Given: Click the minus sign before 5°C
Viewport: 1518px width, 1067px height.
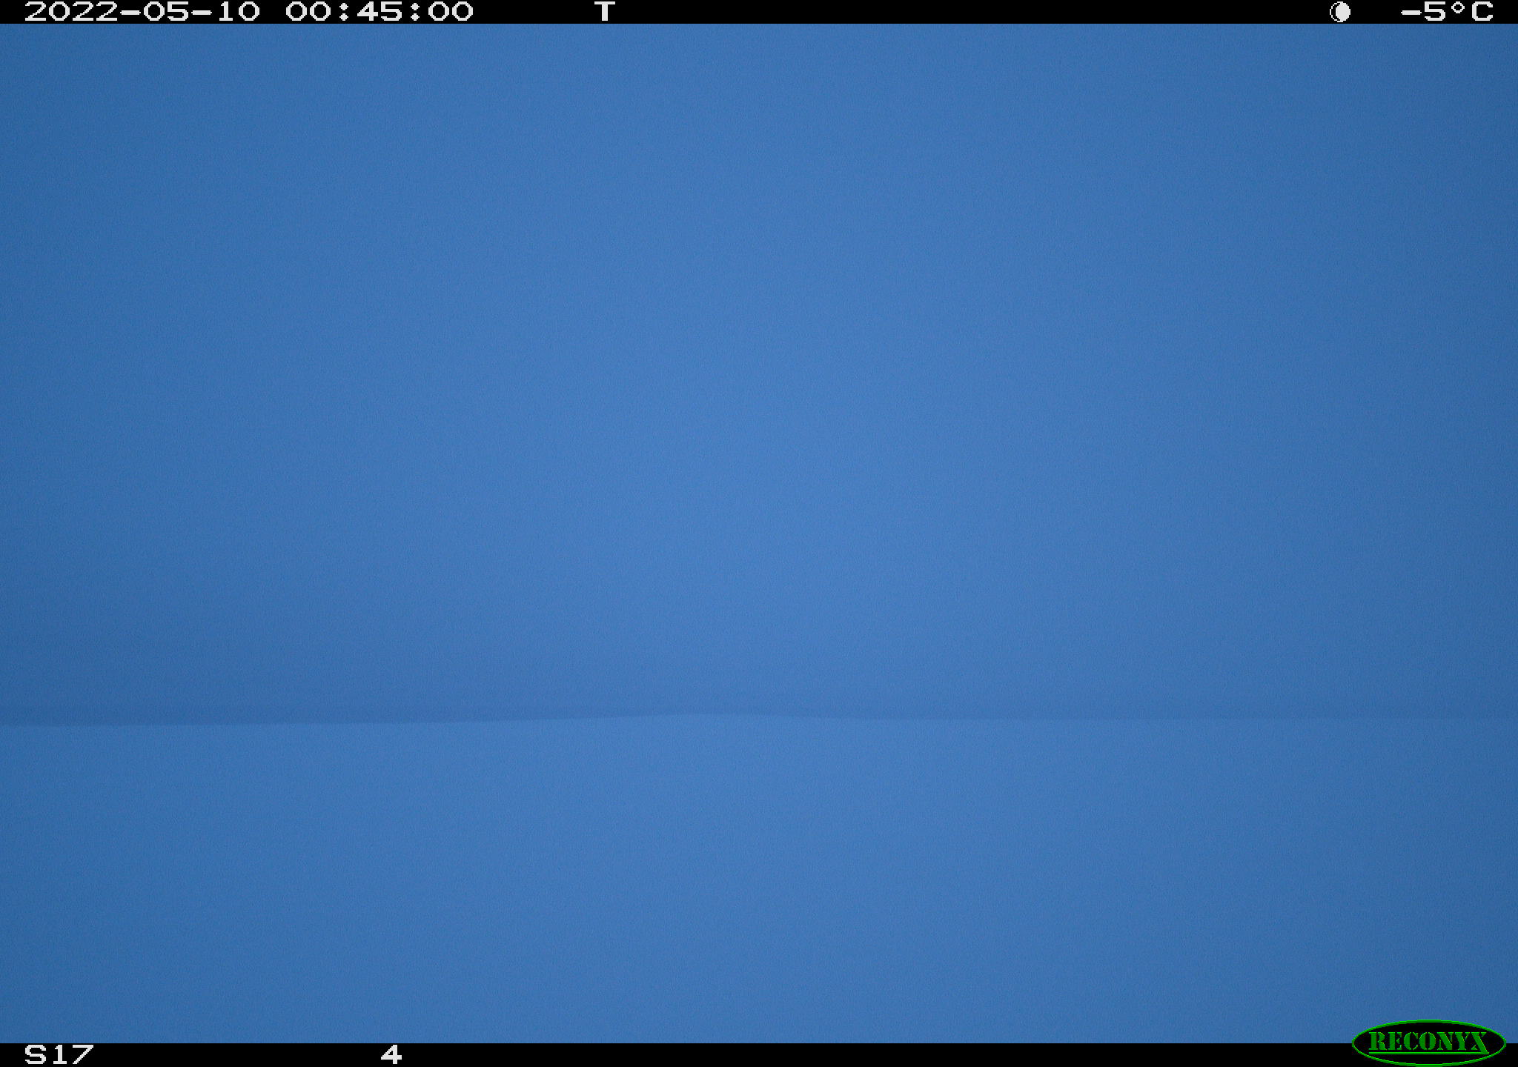Looking at the screenshot, I should (1411, 12).
